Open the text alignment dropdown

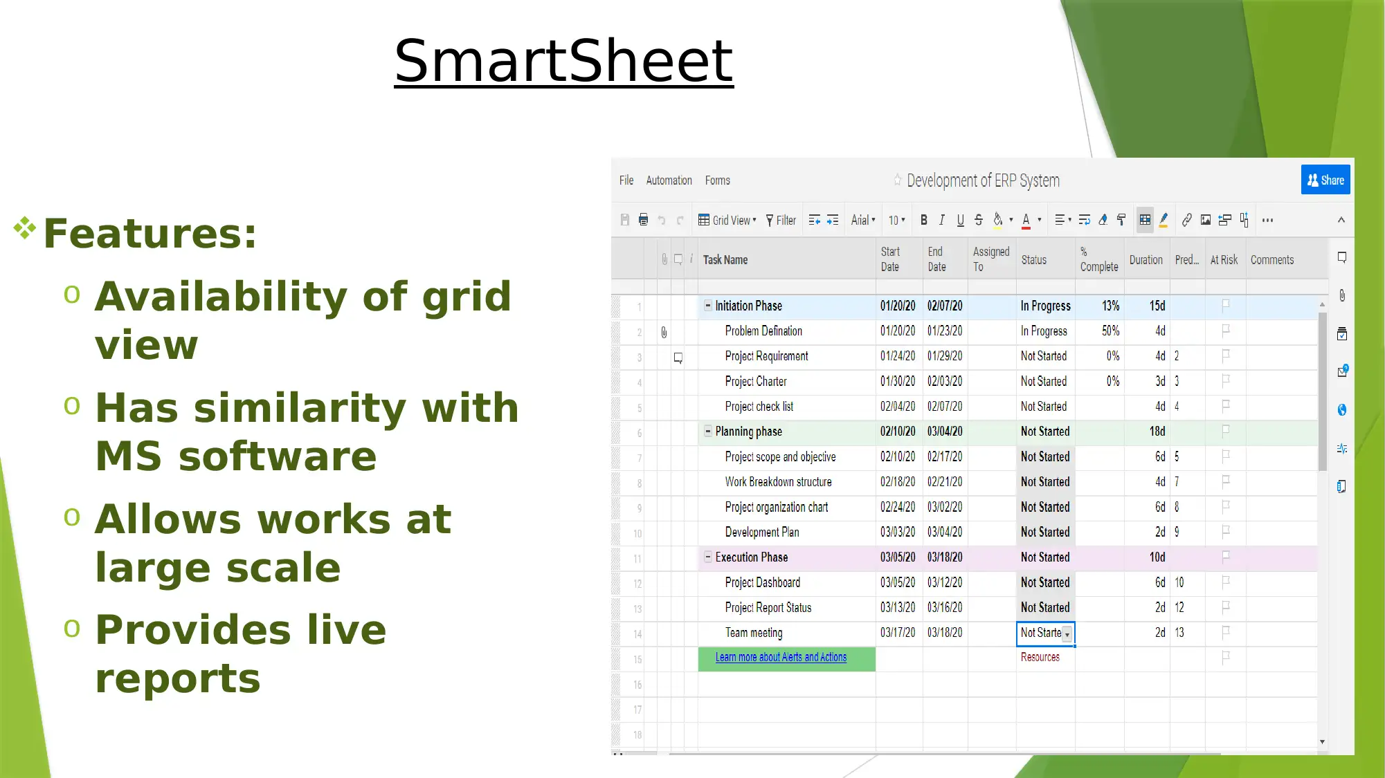[x=1063, y=220]
